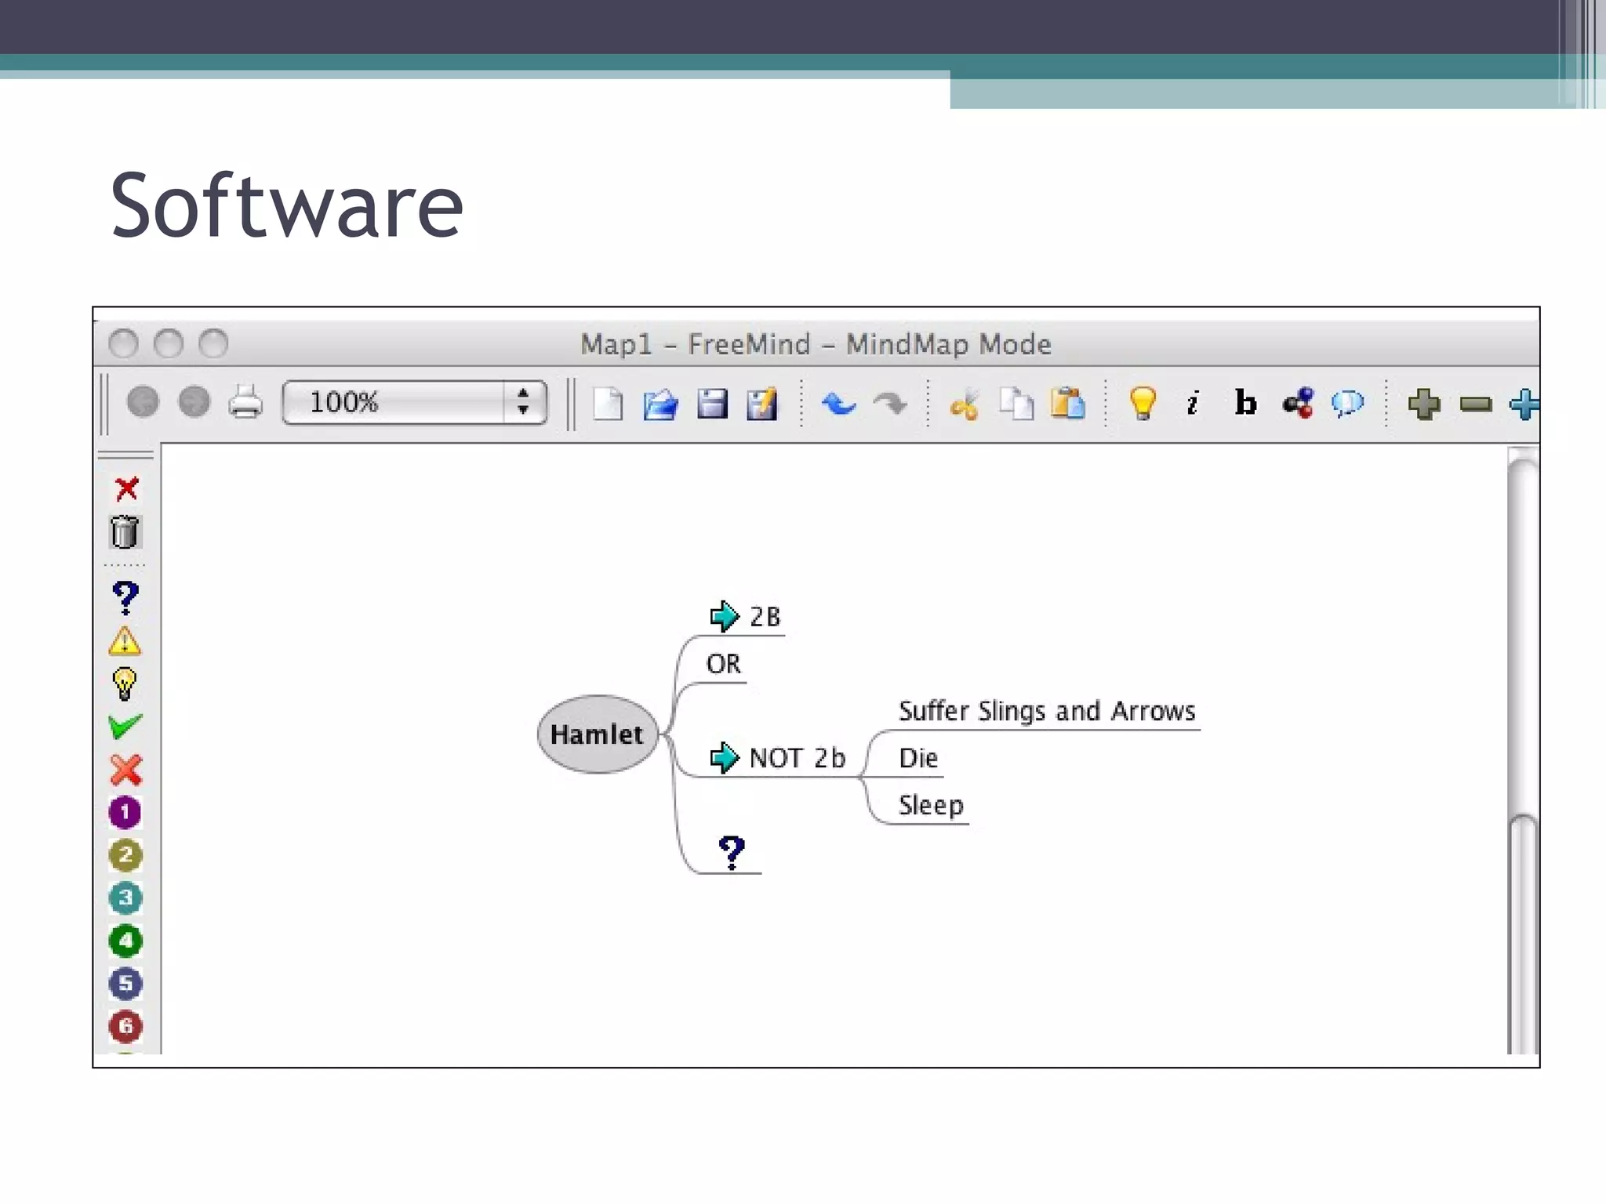Add question mark icon from side panel
The width and height of the screenshot is (1606, 1204).
click(125, 598)
